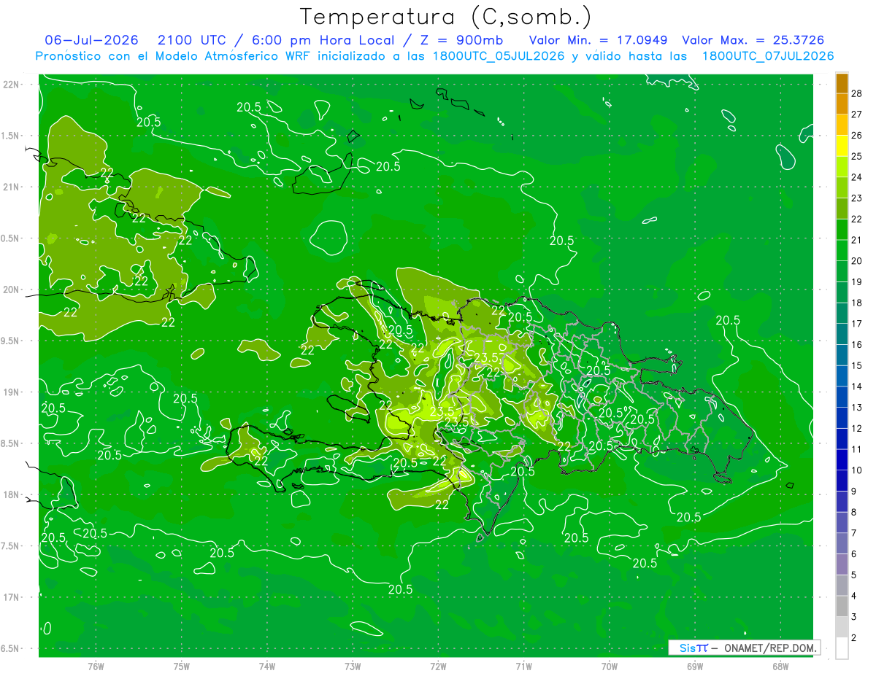Click the "Valor Max. = 25.3726" value
Image resolution: width=876 pixels, height=676 pixels.
tap(754, 40)
